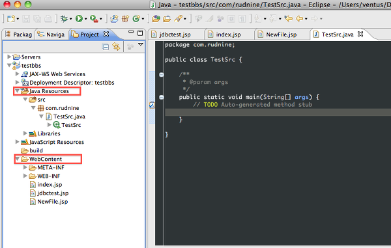Click the Previous Annotation up-arrow icon
The image size is (391, 248).
click(273, 19)
